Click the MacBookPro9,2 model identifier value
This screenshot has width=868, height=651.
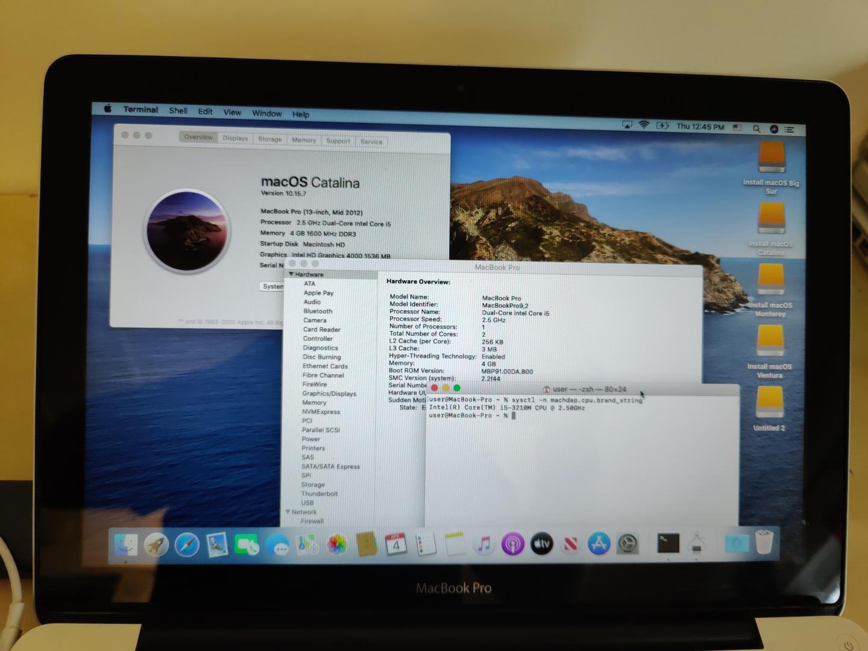click(x=505, y=306)
